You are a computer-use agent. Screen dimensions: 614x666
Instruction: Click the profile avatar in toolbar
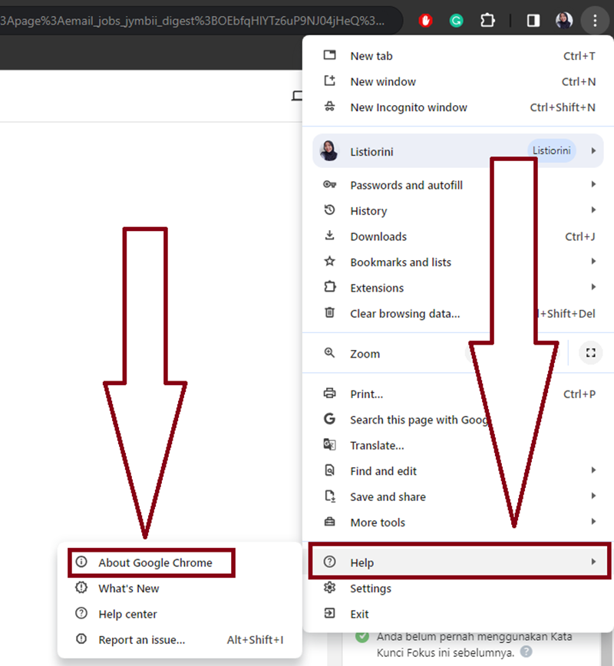coord(564,21)
